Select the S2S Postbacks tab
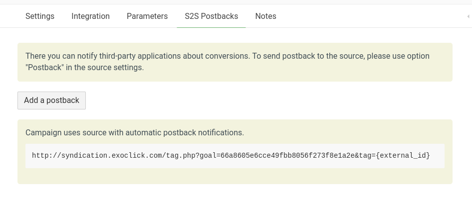 211,16
